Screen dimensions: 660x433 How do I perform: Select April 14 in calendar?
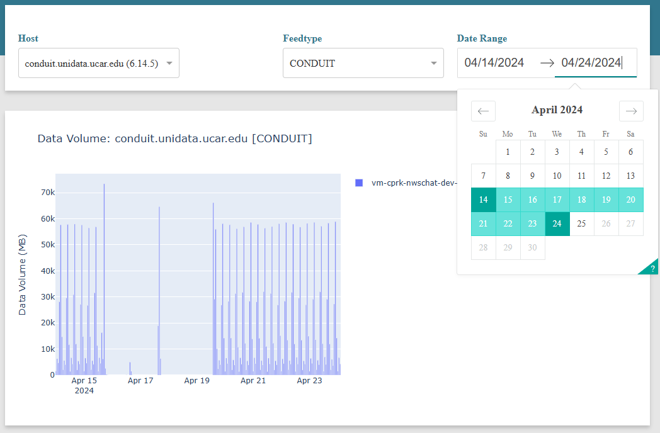tap(483, 200)
